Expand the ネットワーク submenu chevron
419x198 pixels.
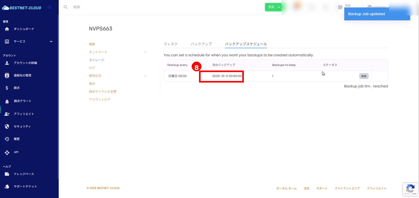pyautogui.click(x=145, y=52)
